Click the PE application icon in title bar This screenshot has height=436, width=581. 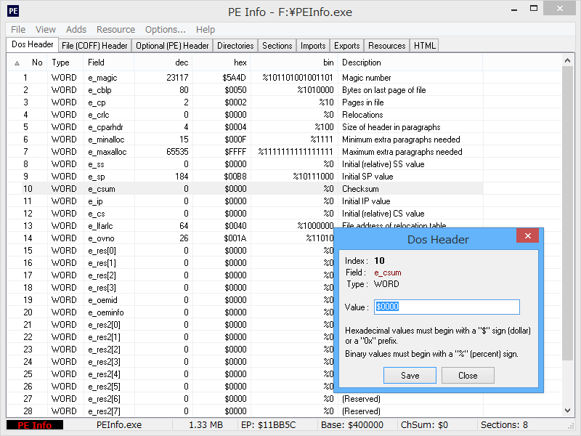click(x=13, y=11)
